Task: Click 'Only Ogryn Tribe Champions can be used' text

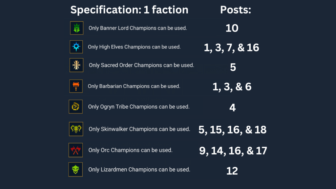Action: tap(139, 107)
